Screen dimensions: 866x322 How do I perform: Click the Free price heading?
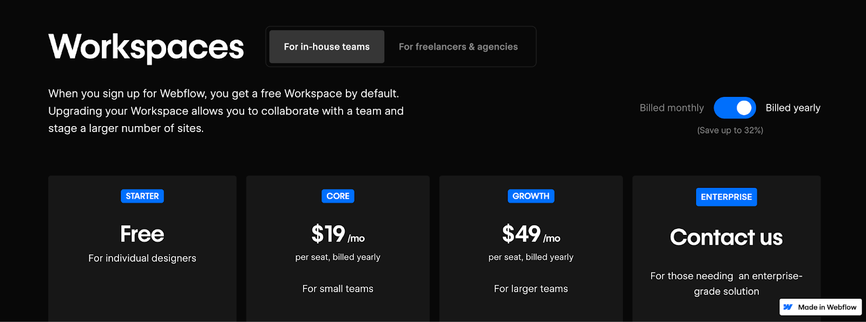(x=142, y=234)
